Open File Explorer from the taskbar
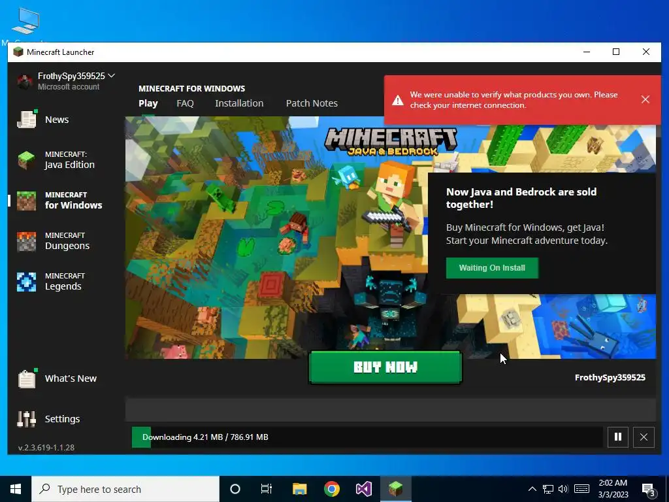 coord(299,489)
